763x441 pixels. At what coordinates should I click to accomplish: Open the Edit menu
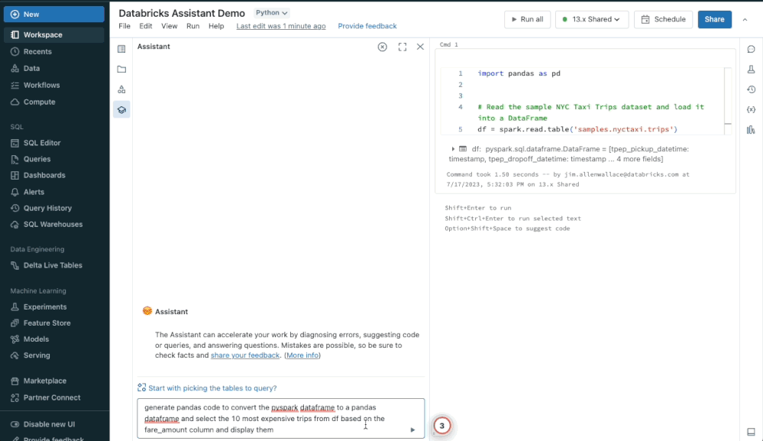145,26
